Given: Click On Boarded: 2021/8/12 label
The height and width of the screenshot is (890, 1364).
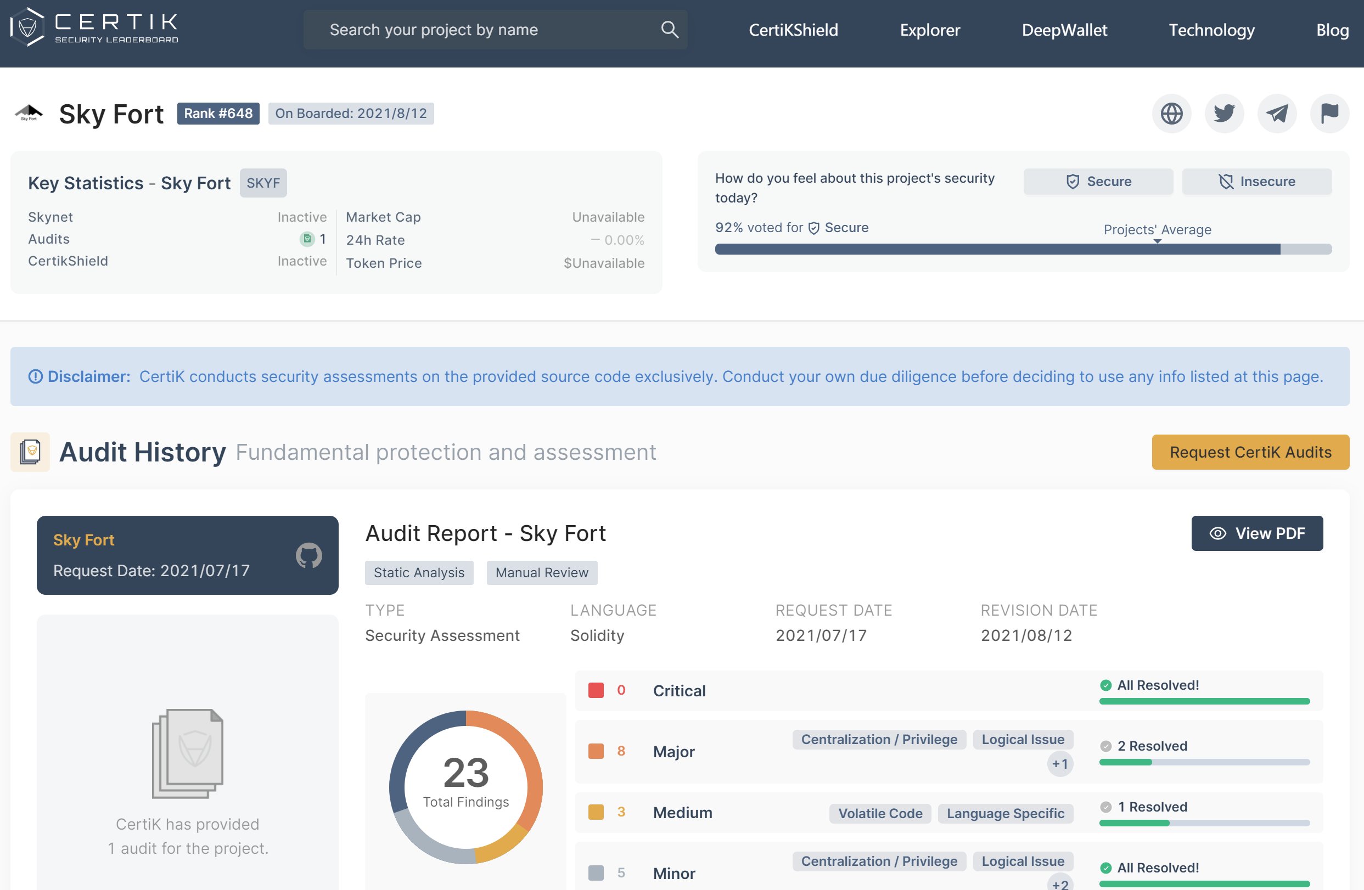Looking at the screenshot, I should click(x=351, y=114).
